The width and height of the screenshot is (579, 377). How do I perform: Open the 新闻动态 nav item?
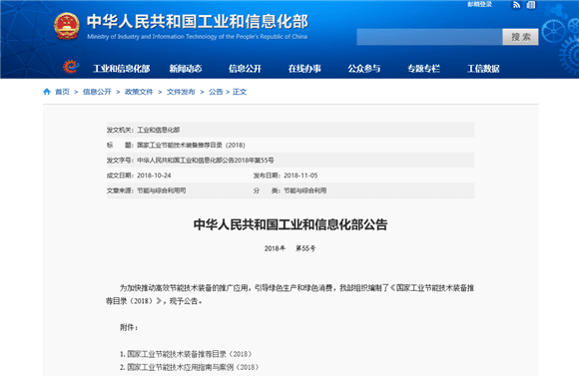186,69
